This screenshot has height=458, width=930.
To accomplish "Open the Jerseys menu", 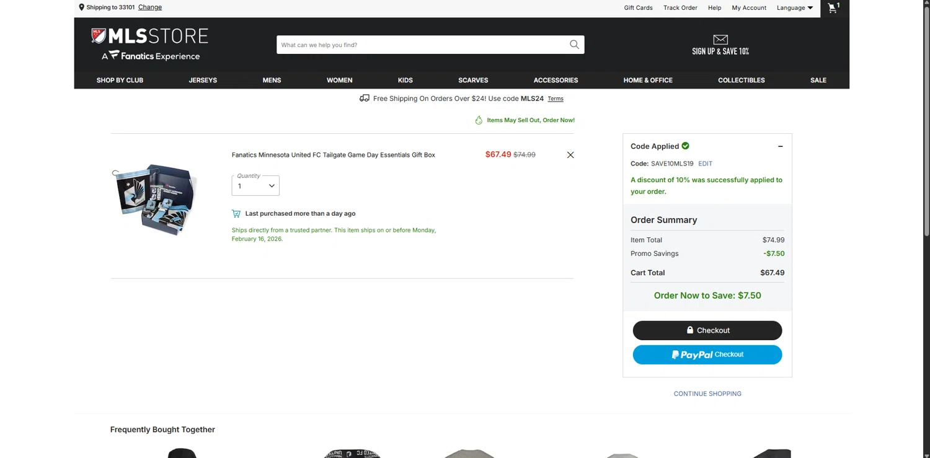I will coord(203,80).
